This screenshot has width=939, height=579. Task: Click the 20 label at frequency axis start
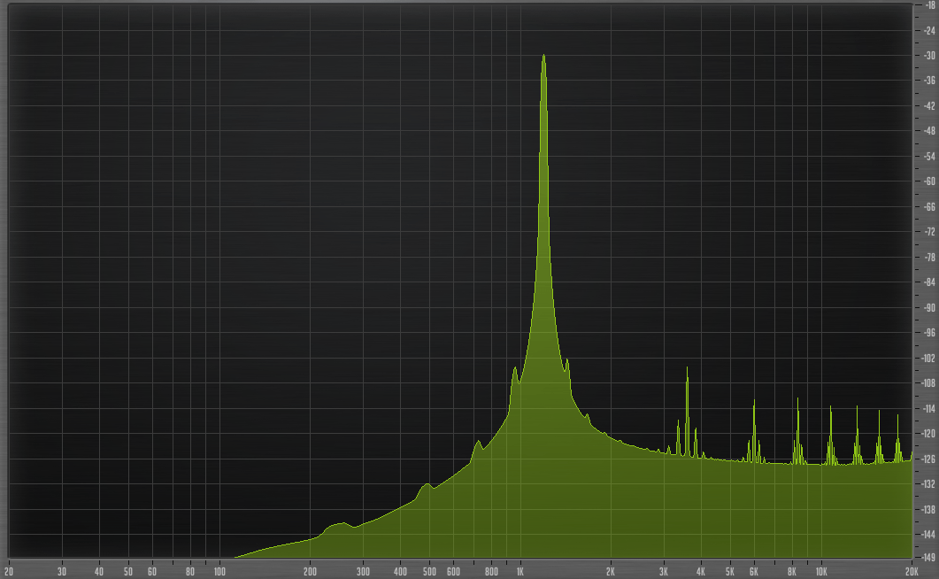coord(9,571)
